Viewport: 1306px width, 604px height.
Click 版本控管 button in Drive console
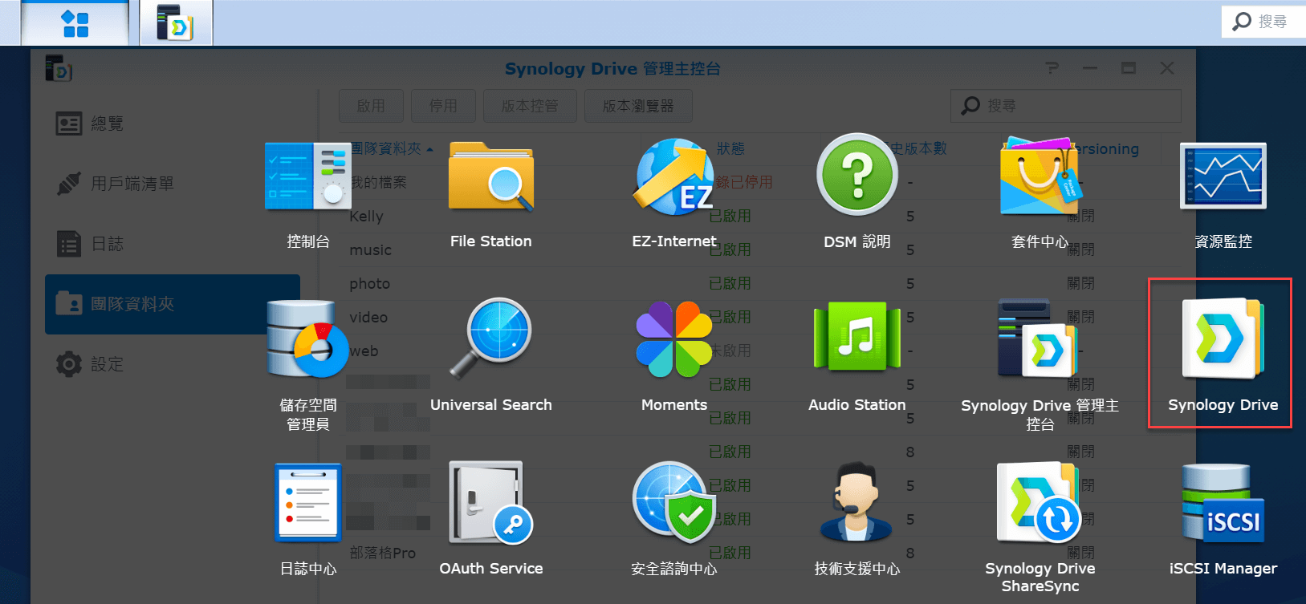click(x=530, y=106)
